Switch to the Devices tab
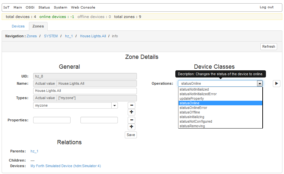Viewport: 284px width, 174px height. [x=18, y=26]
